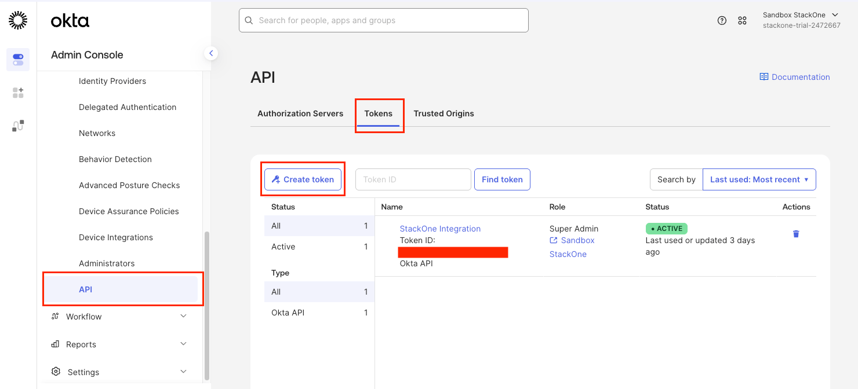Expand the Workflow section chevron
This screenshot has width=858, height=389.
(x=183, y=316)
